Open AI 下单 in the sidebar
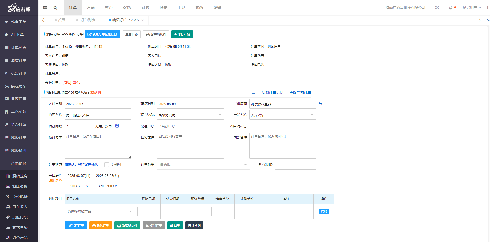The height and width of the screenshot is (242, 490). point(17,35)
